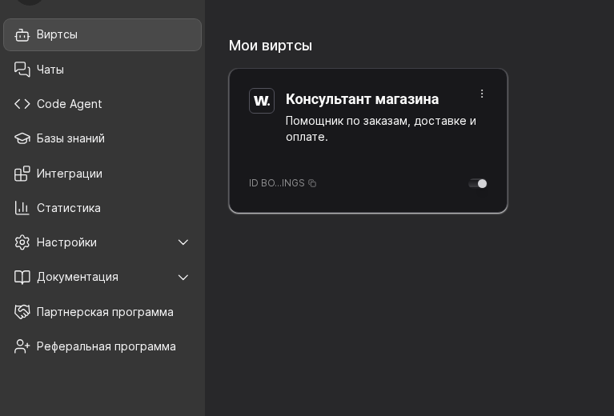This screenshot has height=416, width=614.
Task: Go to Чаты section
Action: (102, 70)
